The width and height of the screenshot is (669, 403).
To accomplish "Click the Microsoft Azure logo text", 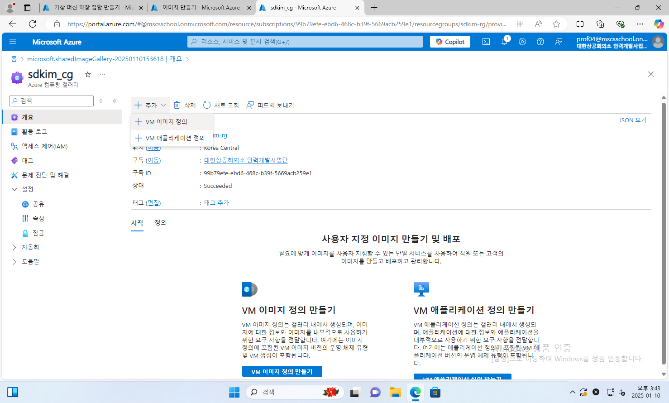I will click(x=57, y=42).
